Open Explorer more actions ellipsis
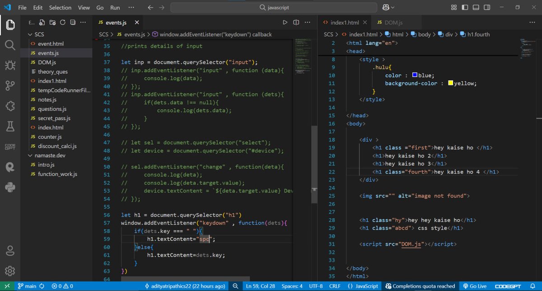542x291 pixels. point(83,22)
